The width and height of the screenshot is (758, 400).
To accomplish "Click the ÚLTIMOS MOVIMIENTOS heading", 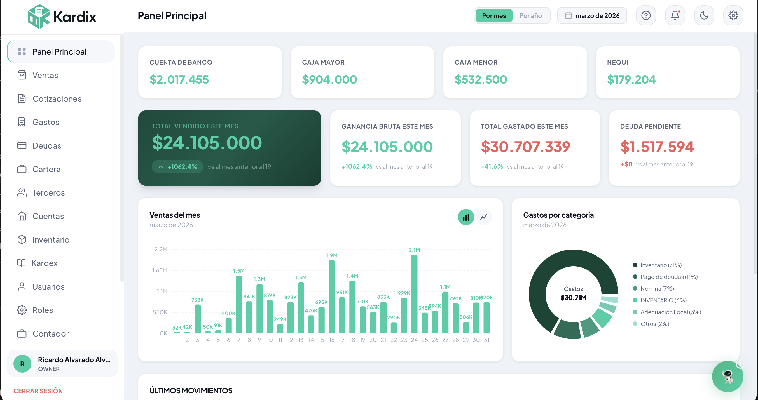I will 191,390.
